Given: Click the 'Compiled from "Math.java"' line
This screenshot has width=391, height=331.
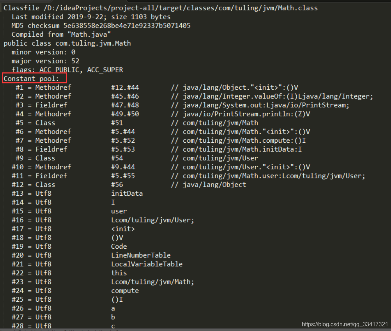Looking at the screenshot, I should click(x=61, y=34).
